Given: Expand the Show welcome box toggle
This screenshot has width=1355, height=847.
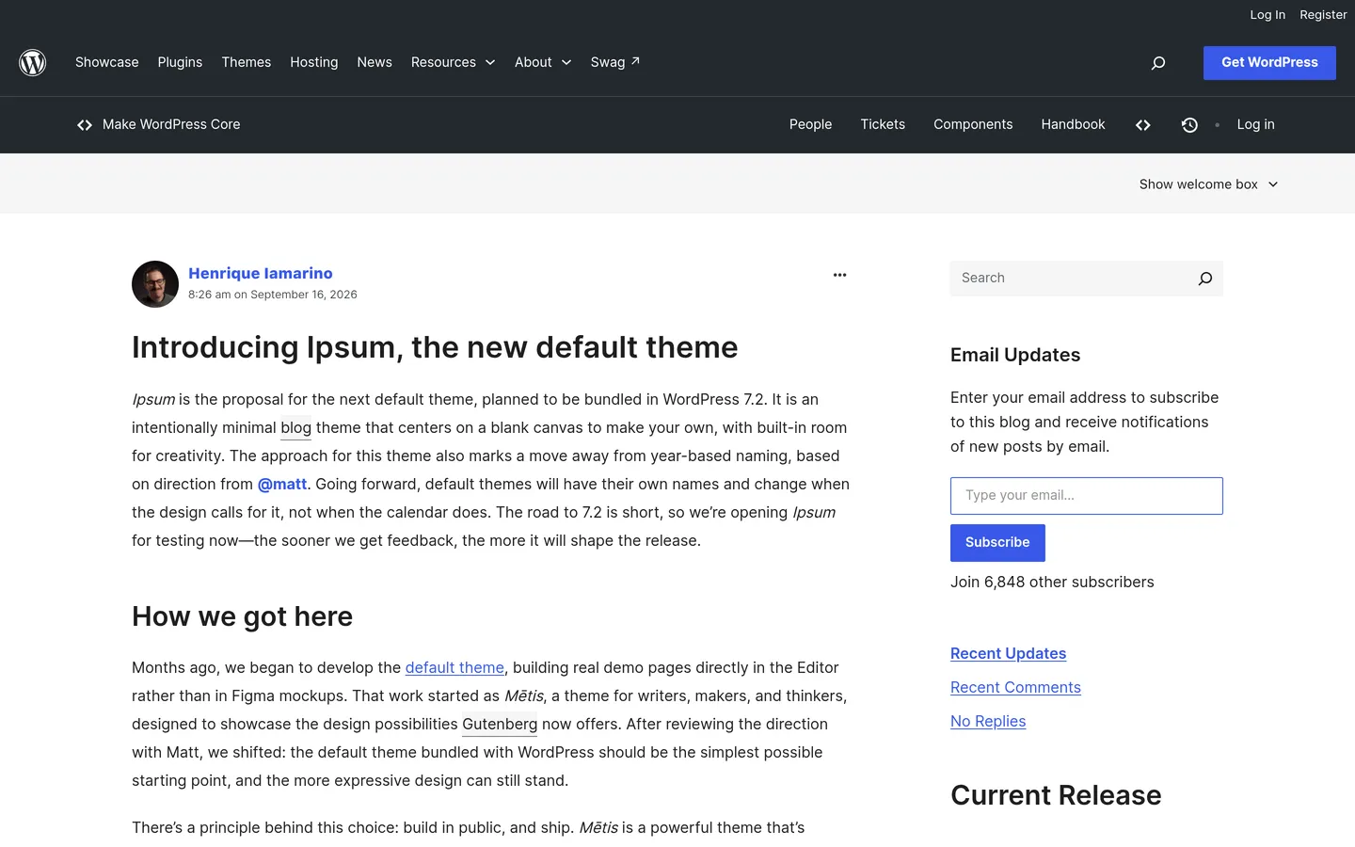Looking at the screenshot, I should tap(1209, 184).
